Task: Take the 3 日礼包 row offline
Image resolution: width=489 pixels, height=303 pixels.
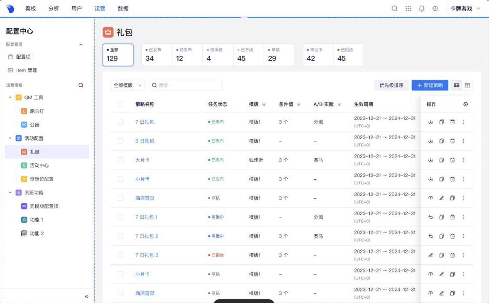Action: pos(431,141)
